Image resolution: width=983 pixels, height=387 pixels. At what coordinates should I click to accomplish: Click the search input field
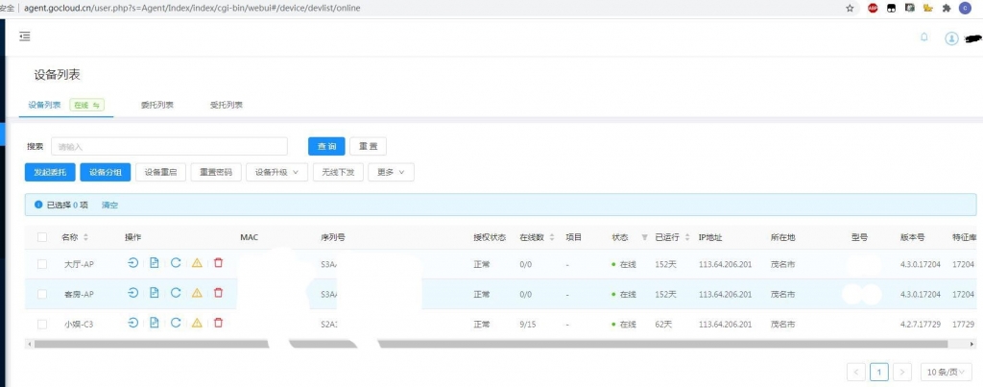pos(169,146)
